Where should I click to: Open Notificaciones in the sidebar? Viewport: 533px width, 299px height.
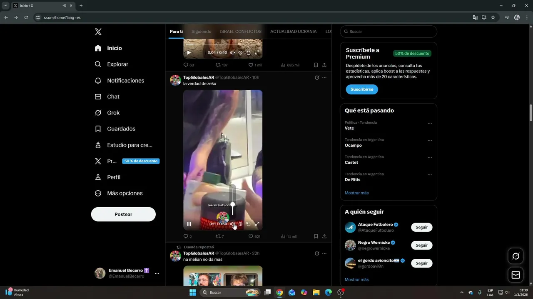click(119, 81)
